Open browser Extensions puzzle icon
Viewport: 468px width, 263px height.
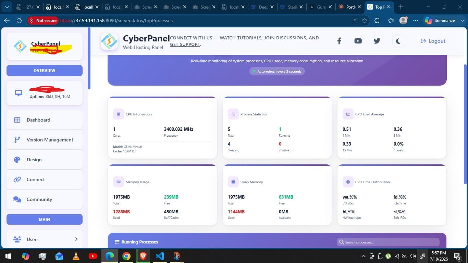coord(377,21)
